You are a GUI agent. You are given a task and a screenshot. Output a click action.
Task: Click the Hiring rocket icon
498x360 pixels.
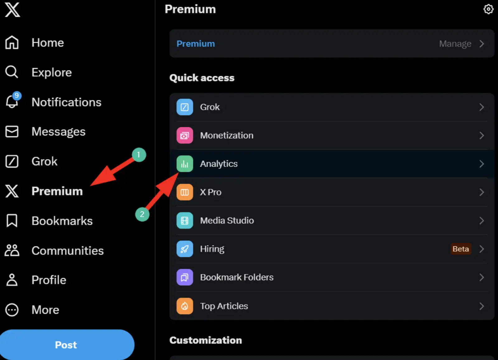click(185, 249)
